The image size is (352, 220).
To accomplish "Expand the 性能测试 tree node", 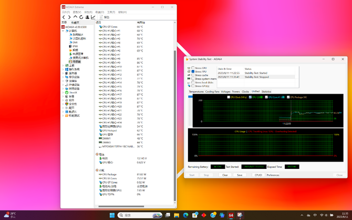I will pyautogui.click(x=63, y=116).
